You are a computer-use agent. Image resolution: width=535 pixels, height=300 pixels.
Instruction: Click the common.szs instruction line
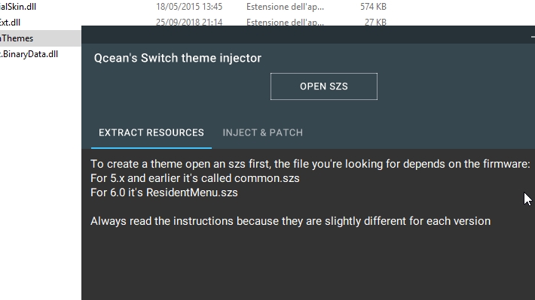tap(195, 178)
